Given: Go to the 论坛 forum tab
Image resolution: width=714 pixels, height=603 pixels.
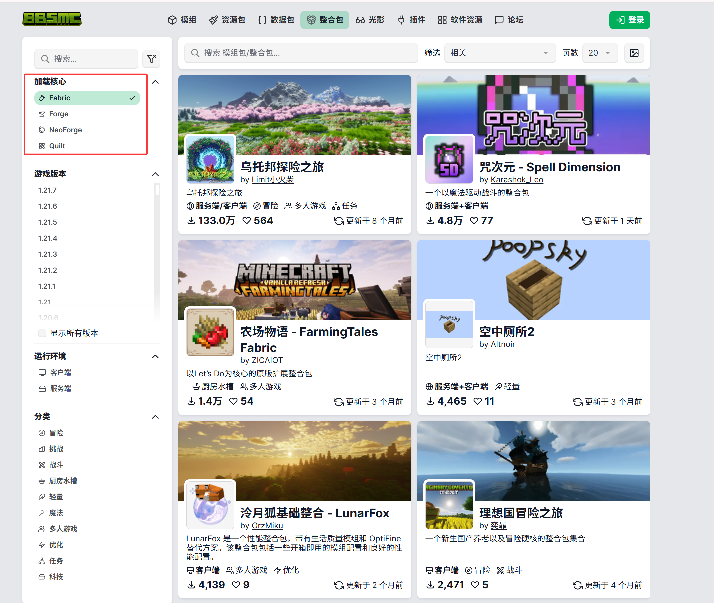Looking at the screenshot, I should click(x=509, y=20).
